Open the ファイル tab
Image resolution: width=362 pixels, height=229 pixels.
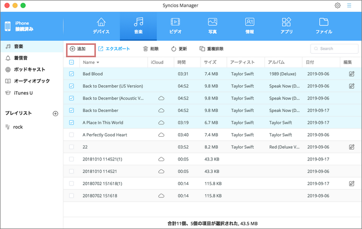click(x=324, y=26)
